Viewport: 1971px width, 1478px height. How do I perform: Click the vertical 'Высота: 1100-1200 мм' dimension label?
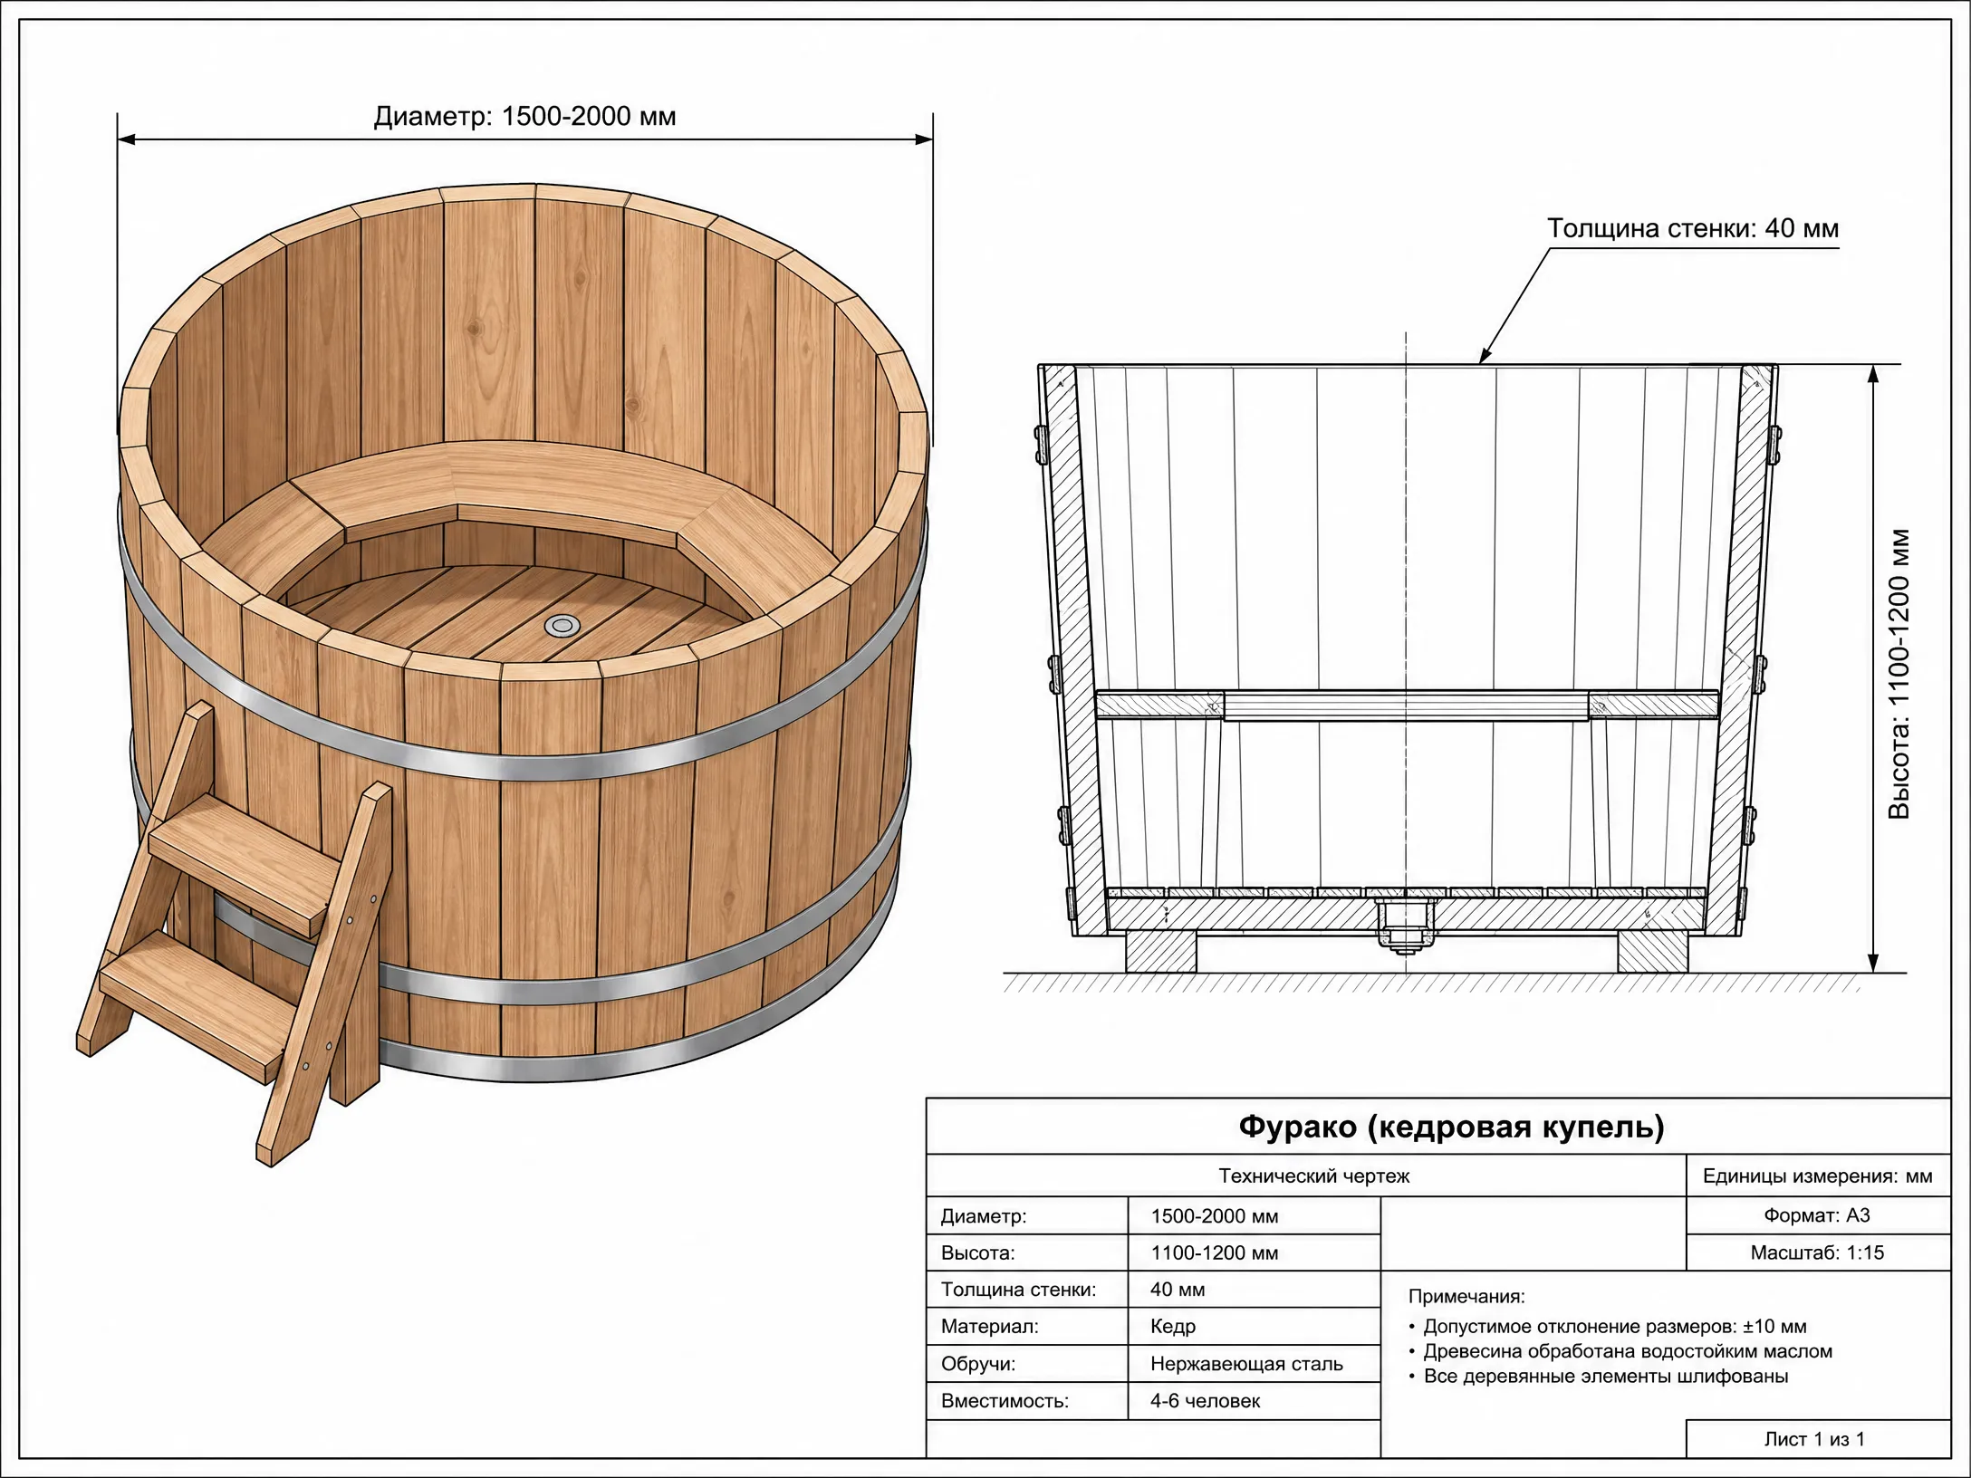tap(1899, 675)
